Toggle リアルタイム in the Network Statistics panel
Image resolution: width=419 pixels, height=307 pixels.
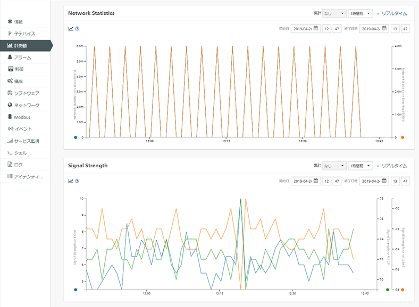pos(392,14)
